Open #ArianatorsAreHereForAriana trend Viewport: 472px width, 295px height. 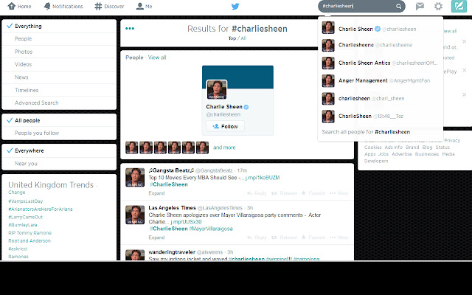click(x=41, y=209)
